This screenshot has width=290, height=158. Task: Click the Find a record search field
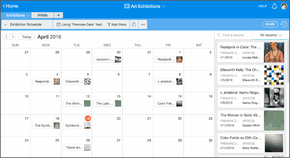[233, 35]
